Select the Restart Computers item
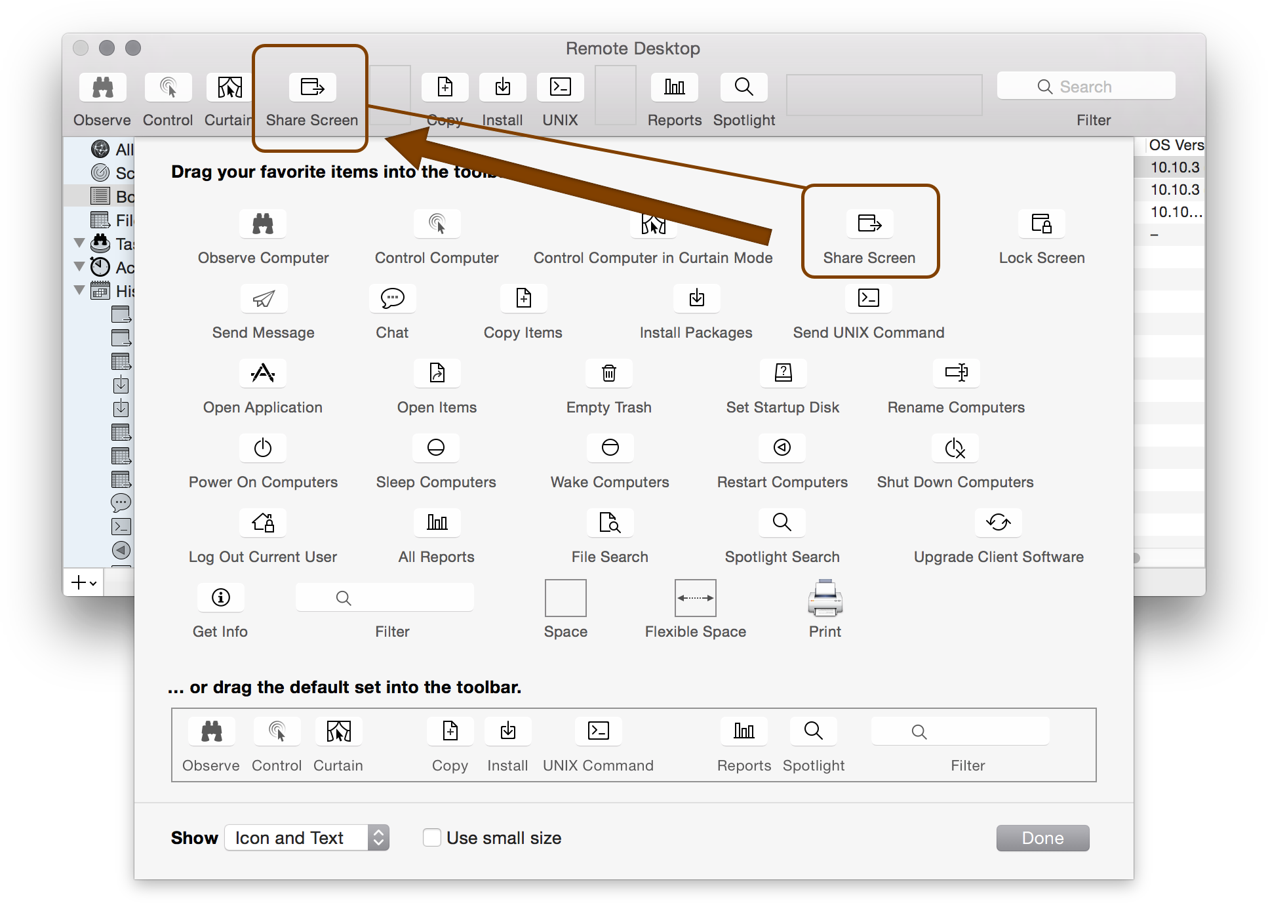The height and width of the screenshot is (903, 1268). pos(782,449)
